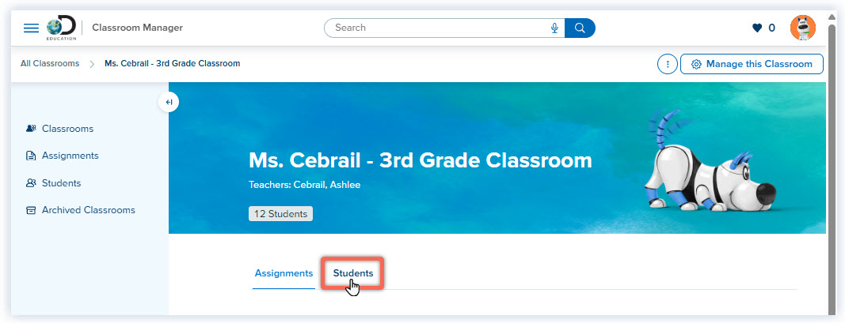Screen dimensions: 845x323
Task: Open favorites heart icon
Action: (x=757, y=28)
